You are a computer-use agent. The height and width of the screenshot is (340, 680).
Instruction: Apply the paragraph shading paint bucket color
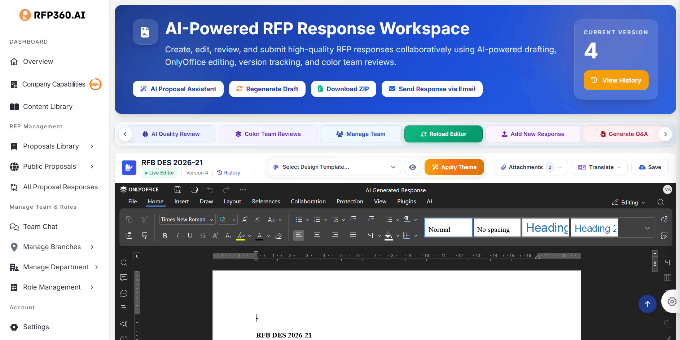[x=389, y=236]
